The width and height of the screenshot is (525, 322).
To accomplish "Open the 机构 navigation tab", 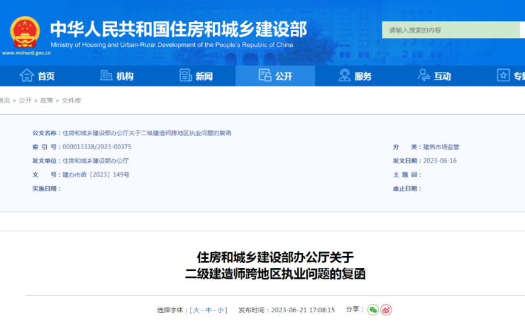I will (117, 76).
